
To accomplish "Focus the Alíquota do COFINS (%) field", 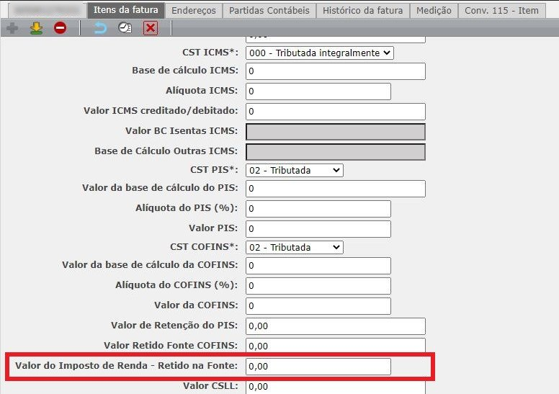I will pyautogui.click(x=318, y=286).
